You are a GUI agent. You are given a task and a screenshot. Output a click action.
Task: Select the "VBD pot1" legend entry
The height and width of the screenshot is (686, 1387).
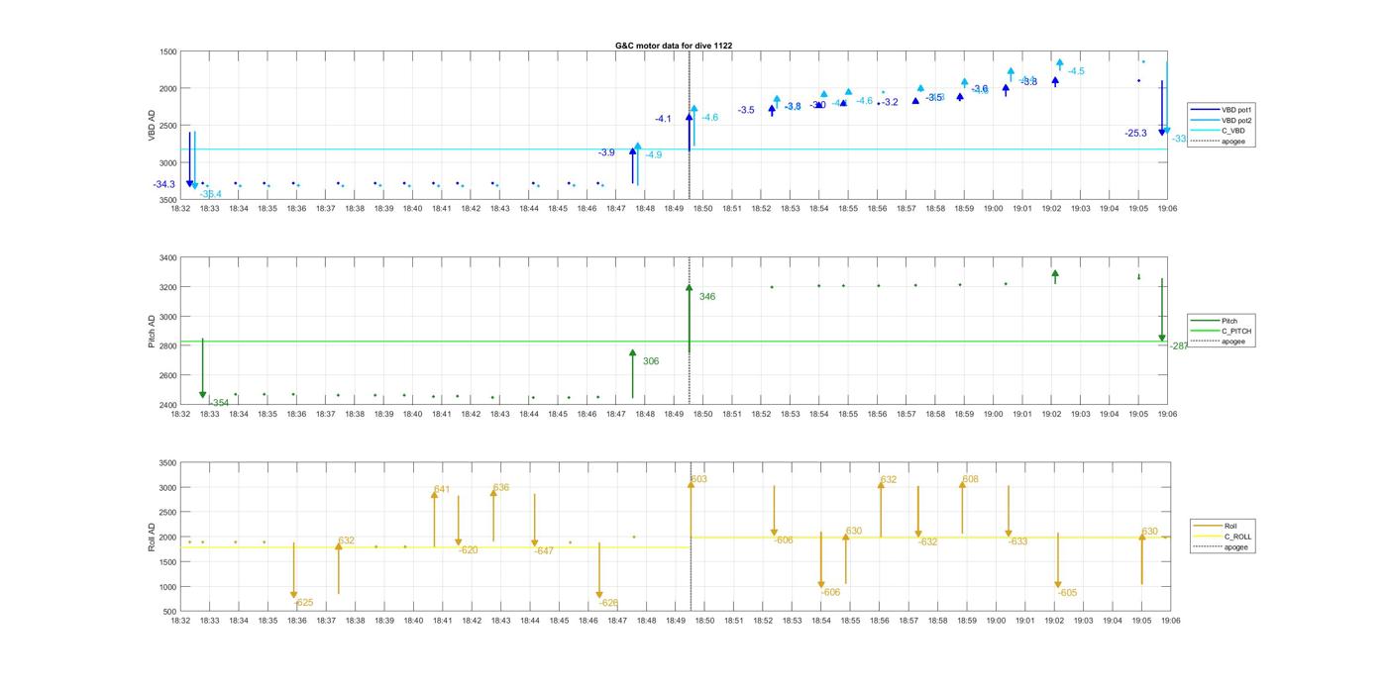(x=1222, y=109)
